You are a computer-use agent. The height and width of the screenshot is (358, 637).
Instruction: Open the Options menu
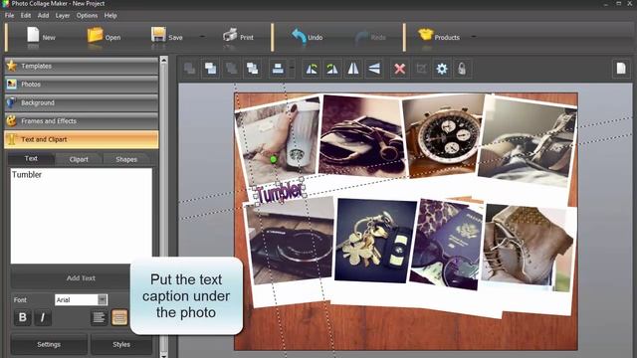(x=87, y=16)
